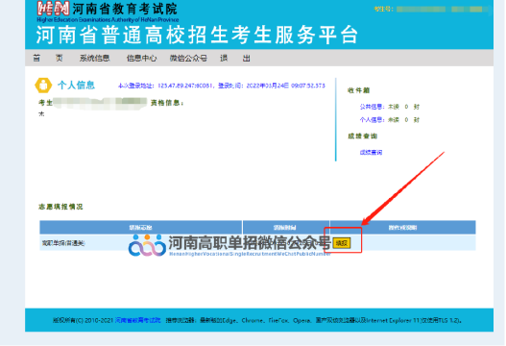Screen dimensions: 506x346
Task: Click the first table column header
Action: (141, 228)
